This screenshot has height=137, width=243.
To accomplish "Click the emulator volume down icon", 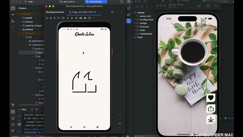I will tap(54, 18).
